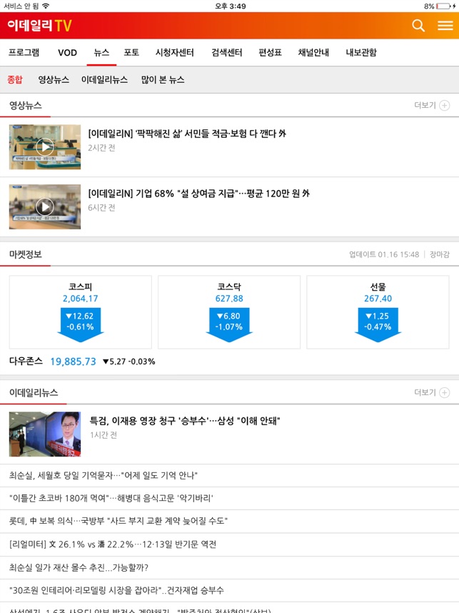The height and width of the screenshot is (613, 459).
Task: Tap the 다우존스 19,885.73 value
Action: click(x=73, y=362)
